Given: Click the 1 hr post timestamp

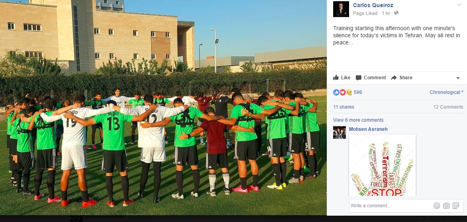Looking at the screenshot, I should click(x=386, y=13).
